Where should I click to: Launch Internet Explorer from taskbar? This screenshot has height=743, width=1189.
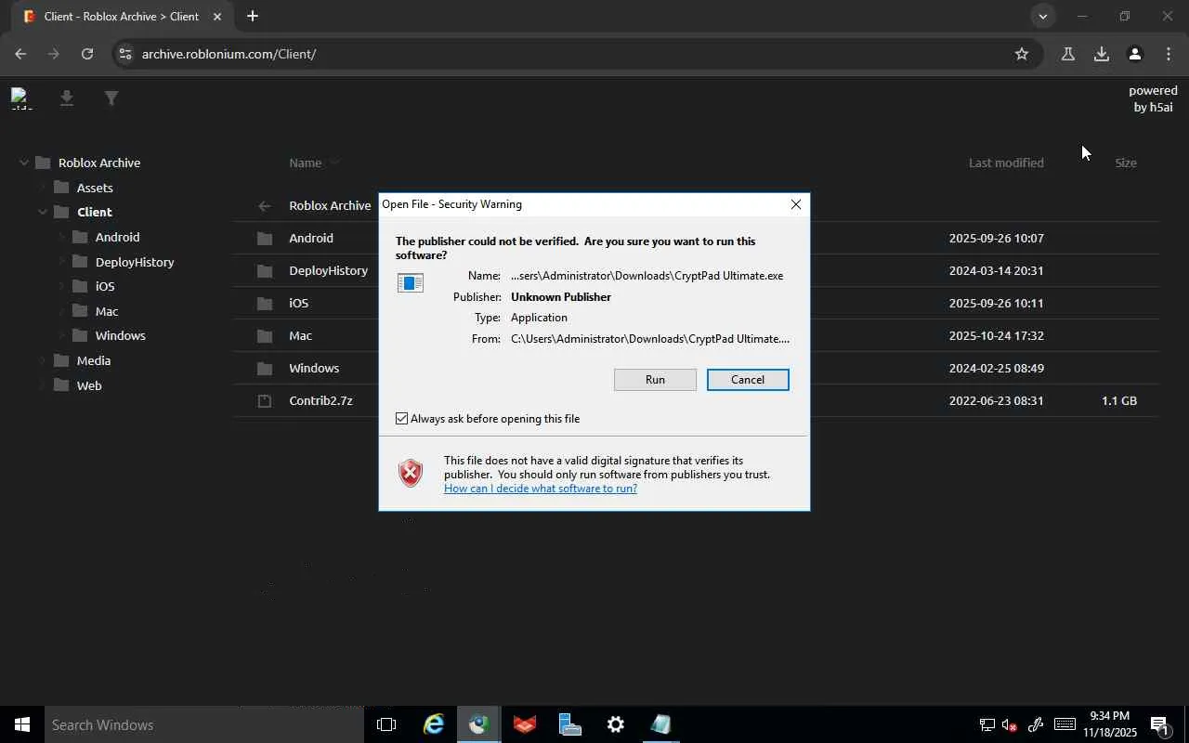click(433, 724)
